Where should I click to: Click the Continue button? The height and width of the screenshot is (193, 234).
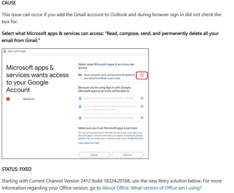click(128, 155)
